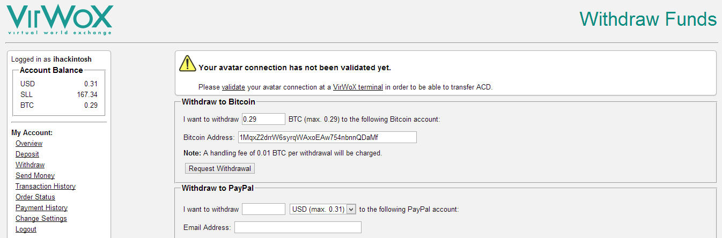Open the validate avatar connection link

tap(233, 87)
